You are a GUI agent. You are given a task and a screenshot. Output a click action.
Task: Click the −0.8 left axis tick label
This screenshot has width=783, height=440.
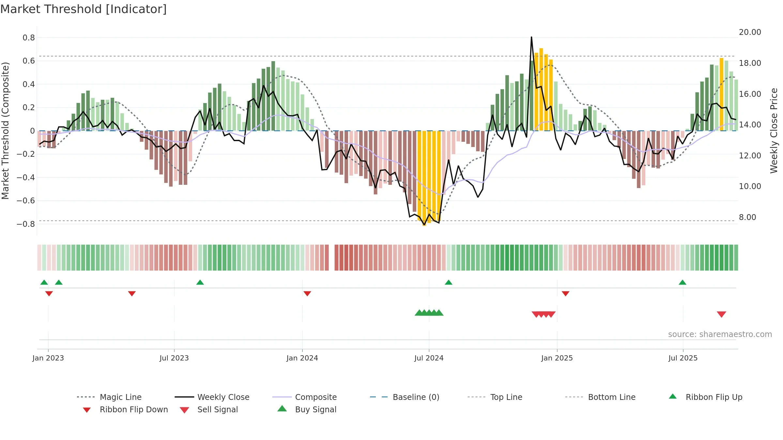[26, 224]
